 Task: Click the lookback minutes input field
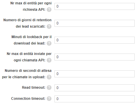pos(95,40)
